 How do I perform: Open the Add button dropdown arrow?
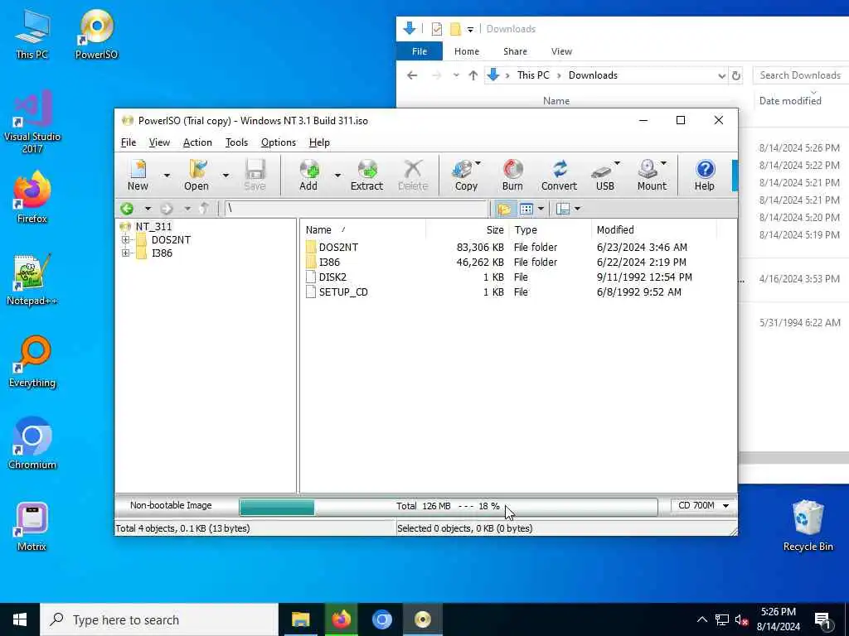(x=337, y=175)
